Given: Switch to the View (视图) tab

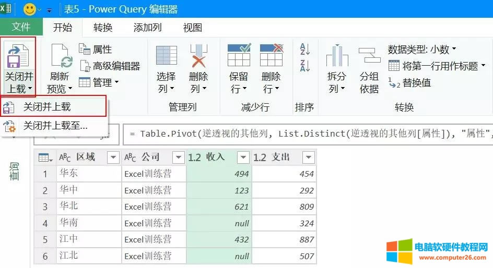Looking at the screenshot, I should pyautogui.click(x=192, y=28).
